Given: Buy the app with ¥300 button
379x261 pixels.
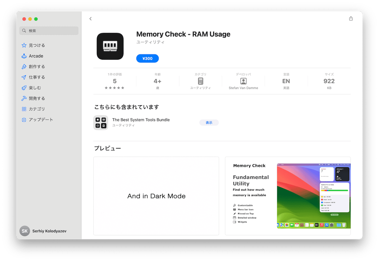Looking at the screenshot, I should click(147, 58).
